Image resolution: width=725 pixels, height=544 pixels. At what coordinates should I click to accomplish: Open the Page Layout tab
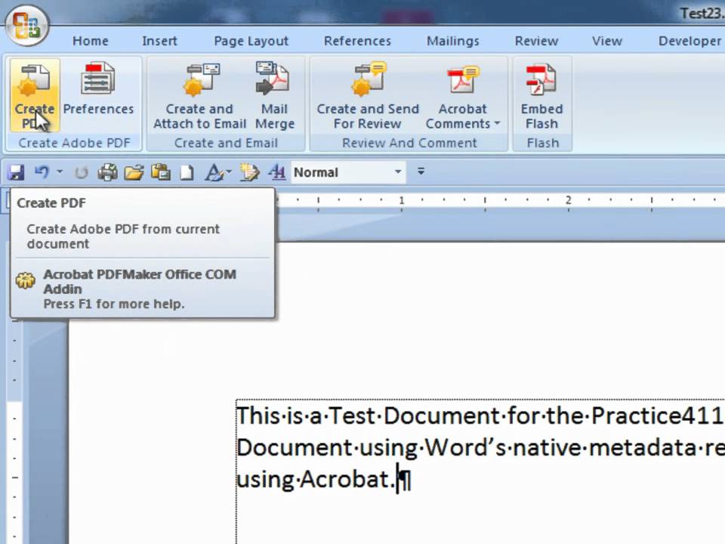251,41
